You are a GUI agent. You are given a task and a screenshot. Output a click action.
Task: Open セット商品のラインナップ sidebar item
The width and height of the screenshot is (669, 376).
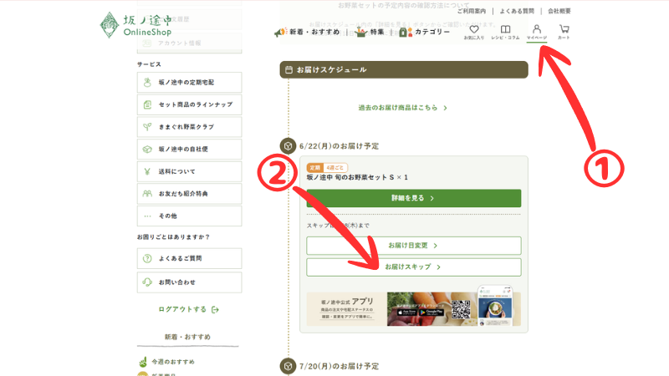pos(190,104)
